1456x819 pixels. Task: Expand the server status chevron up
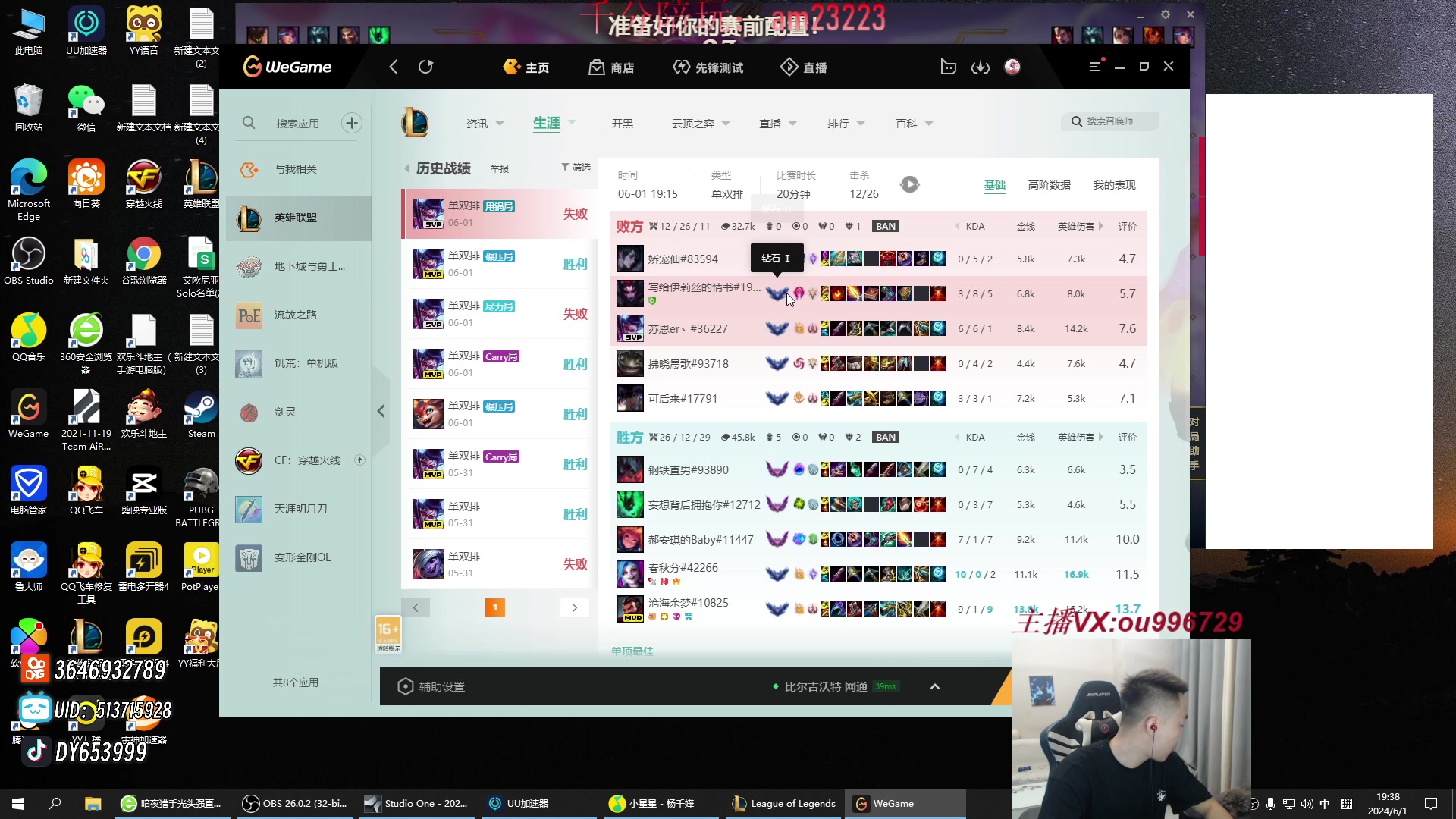tap(935, 686)
